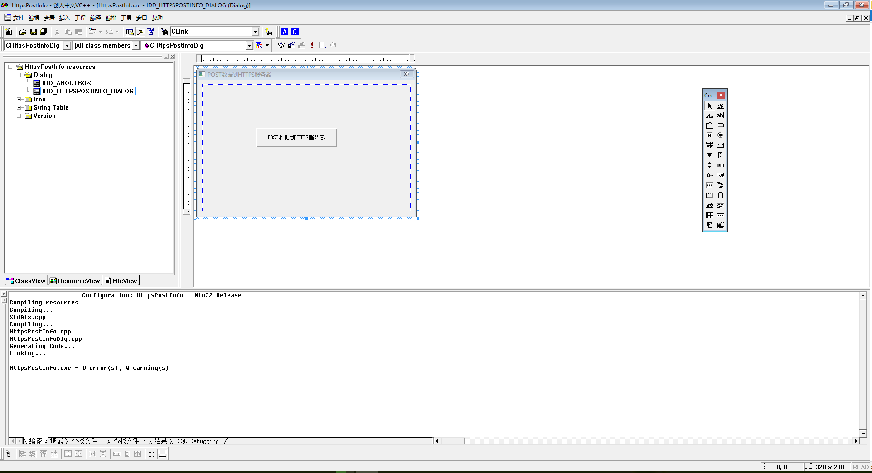Click the POST数据到HTTPS服务器 dialog button
872x473 pixels.
(296, 138)
